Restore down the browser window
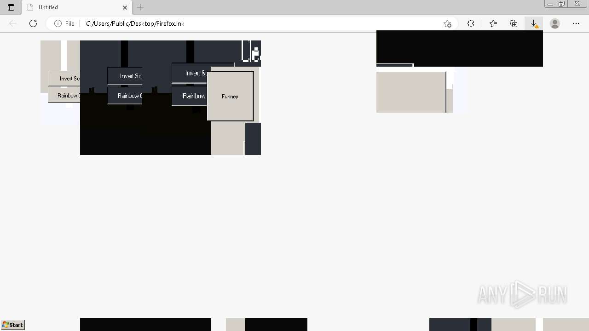The width and height of the screenshot is (589, 331). tap(562, 4)
